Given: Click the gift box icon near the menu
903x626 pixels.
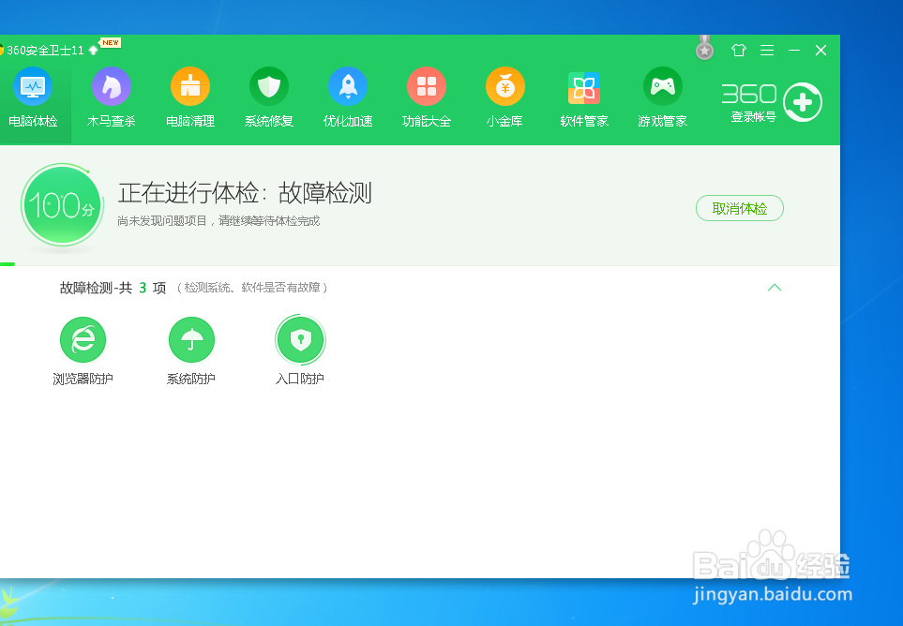Looking at the screenshot, I should coord(738,50).
